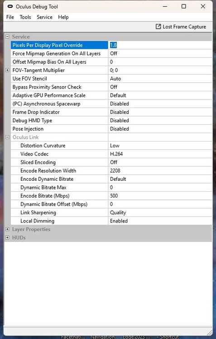Screen dimensions: 216x339
Task: Expand the FOV-Tangent Multiplier row
Action: coord(7,70)
